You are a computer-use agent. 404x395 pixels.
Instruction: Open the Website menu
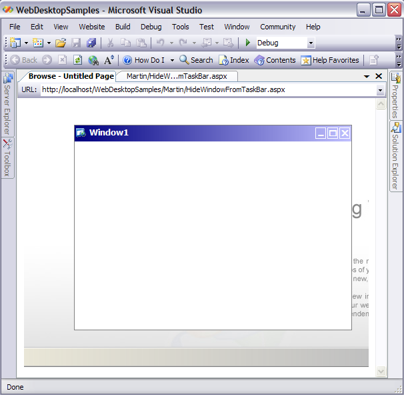click(x=91, y=27)
